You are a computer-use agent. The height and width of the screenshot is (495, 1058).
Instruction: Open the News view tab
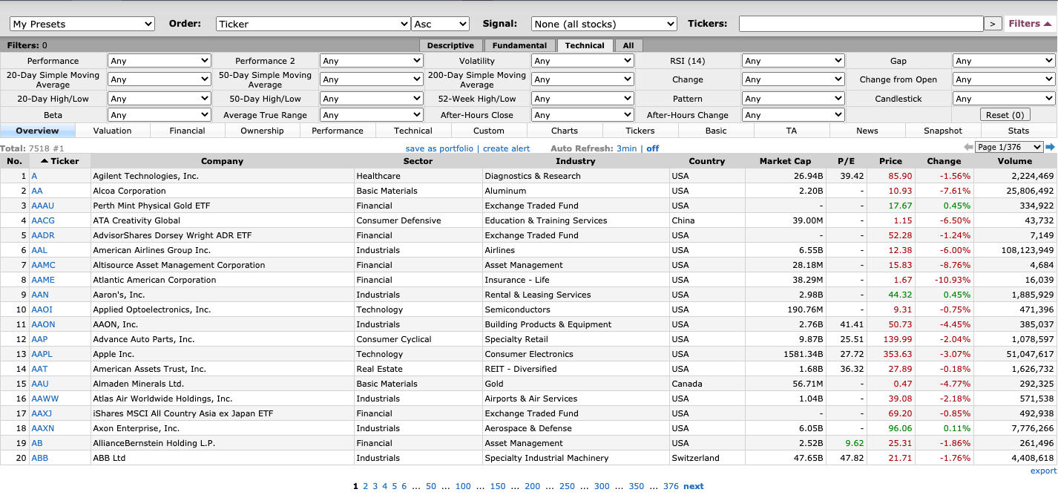867,131
